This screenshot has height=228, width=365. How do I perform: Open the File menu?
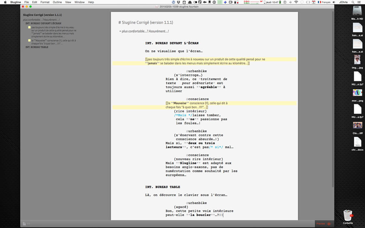[x=26, y=2]
